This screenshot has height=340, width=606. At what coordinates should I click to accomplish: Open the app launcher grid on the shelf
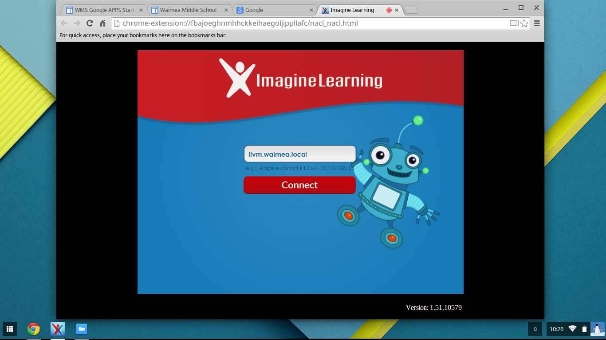pos(10,329)
